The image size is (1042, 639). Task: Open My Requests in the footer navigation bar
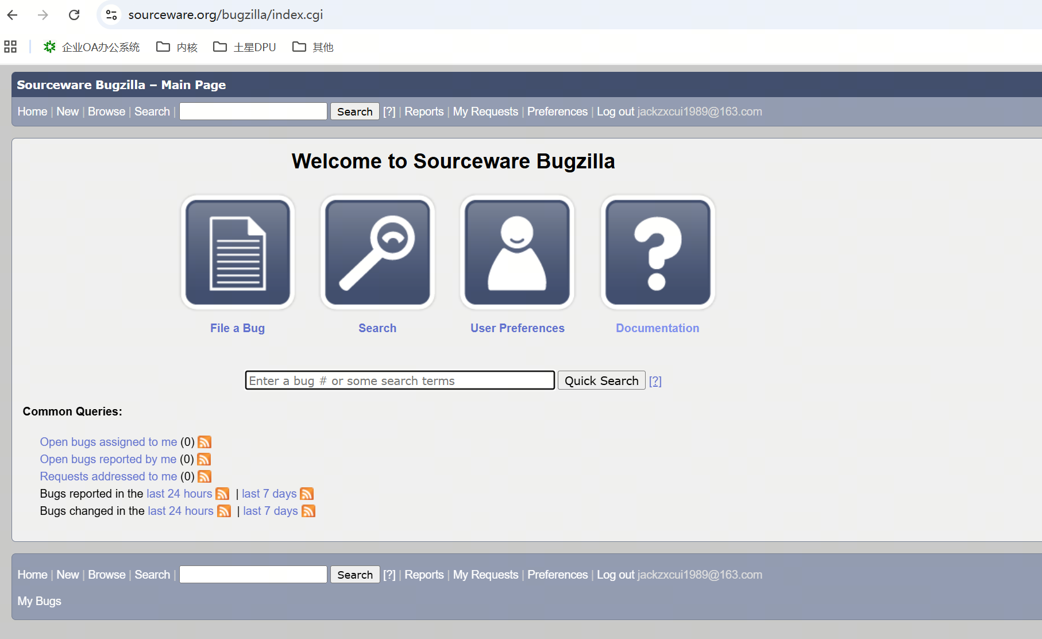485,575
